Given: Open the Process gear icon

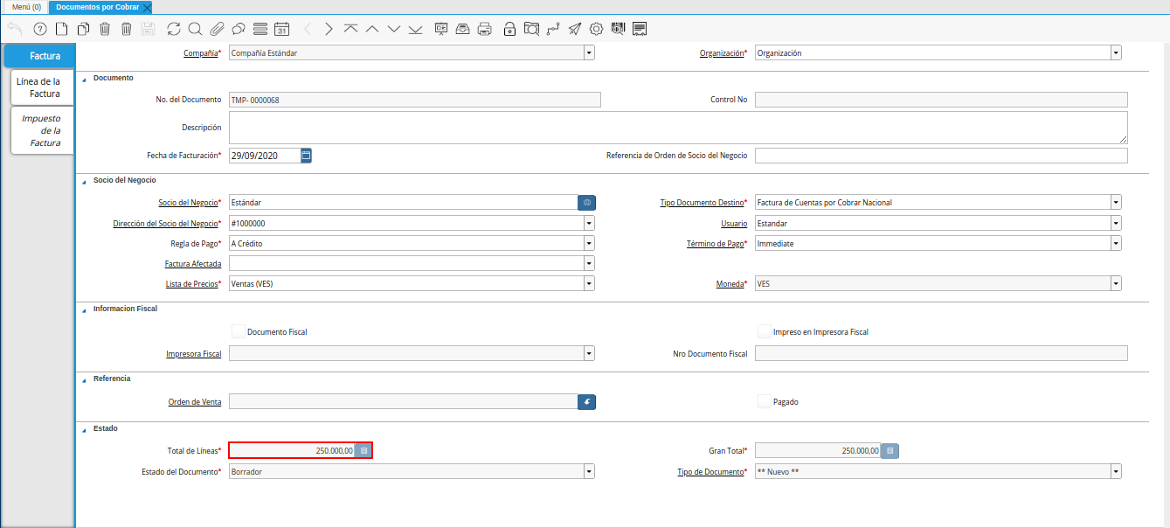Looking at the screenshot, I should click(x=597, y=29).
